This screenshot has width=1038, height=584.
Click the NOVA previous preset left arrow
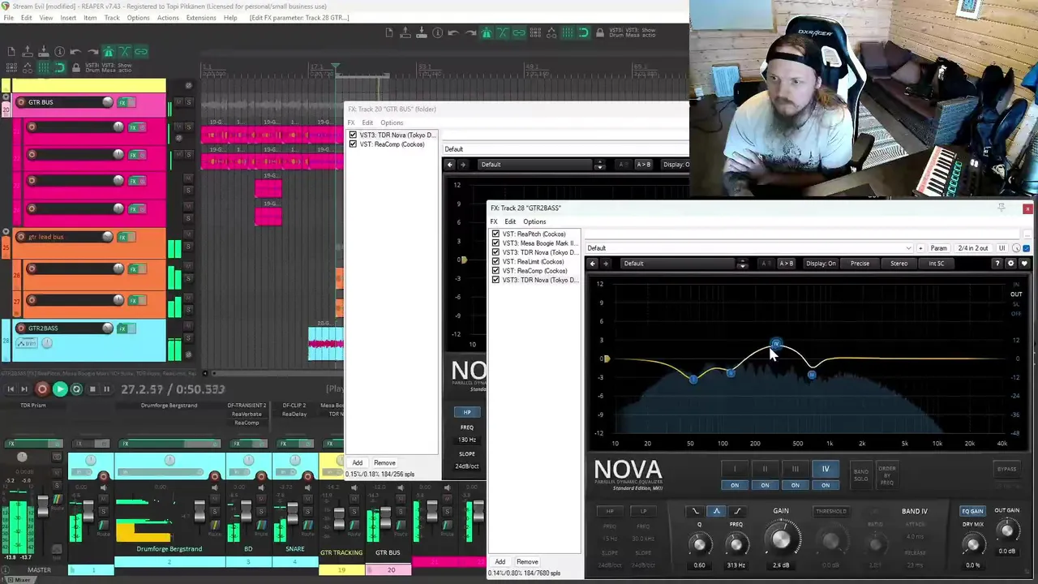(x=593, y=264)
